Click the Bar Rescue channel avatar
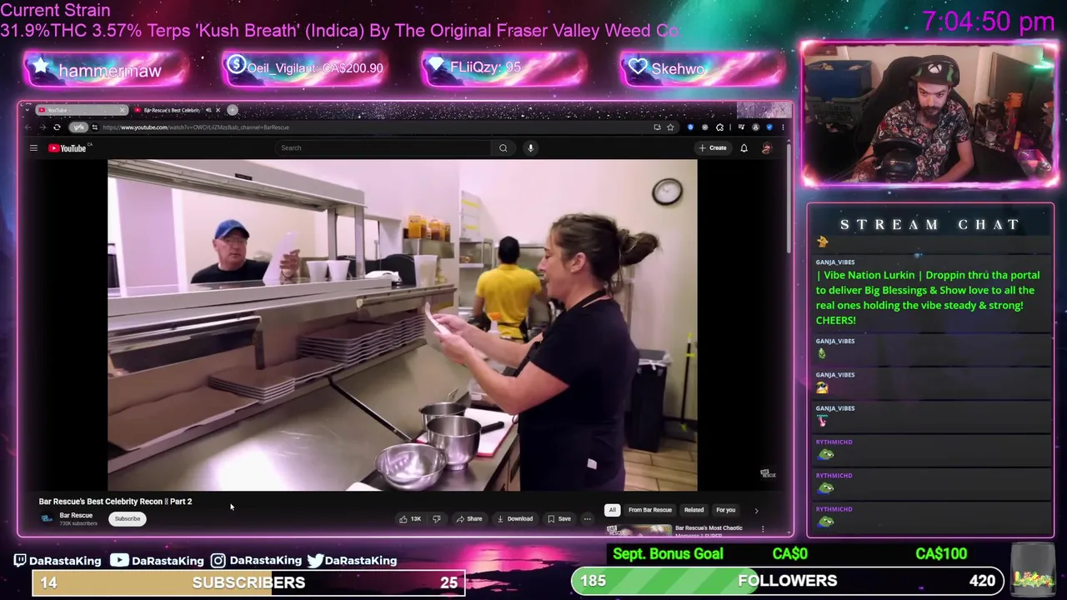This screenshot has height=600, width=1067. pyautogui.click(x=47, y=519)
